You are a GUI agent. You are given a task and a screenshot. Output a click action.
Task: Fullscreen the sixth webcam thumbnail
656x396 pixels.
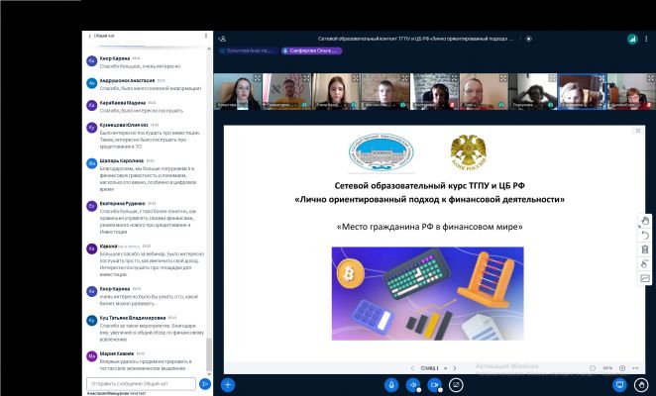[x=502, y=78]
